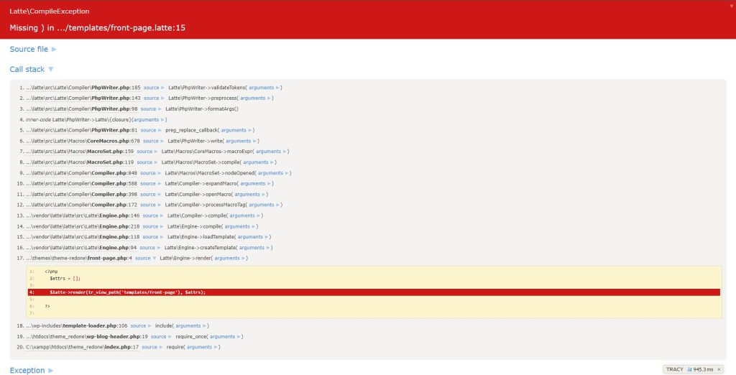The height and width of the screenshot is (375, 736).
Task: Collapse source of front-page.php:4
Action: tap(145, 258)
